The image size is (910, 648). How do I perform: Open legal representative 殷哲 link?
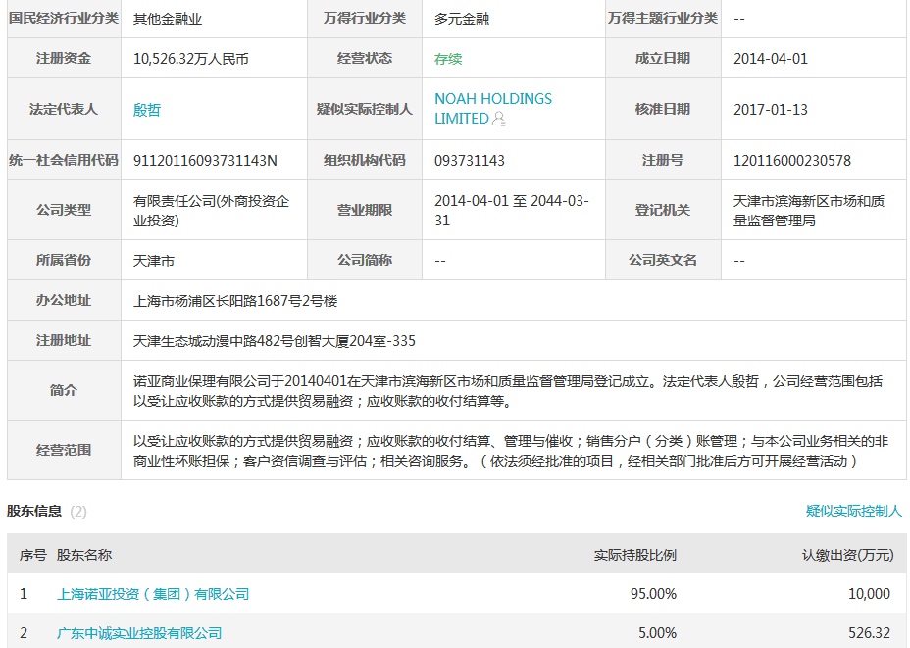click(147, 110)
